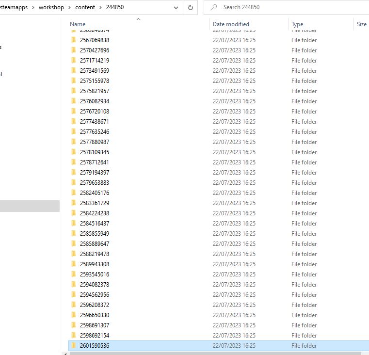
Task: Select the folder name 2598691307
Action: point(95,325)
